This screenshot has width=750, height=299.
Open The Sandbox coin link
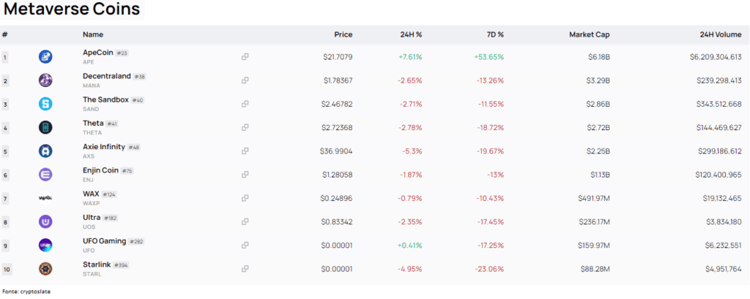[105, 100]
